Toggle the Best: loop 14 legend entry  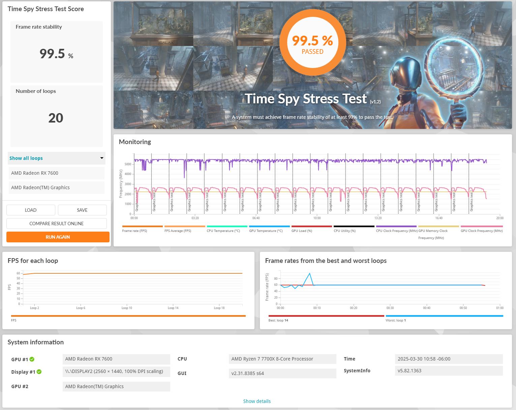[278, 320]
